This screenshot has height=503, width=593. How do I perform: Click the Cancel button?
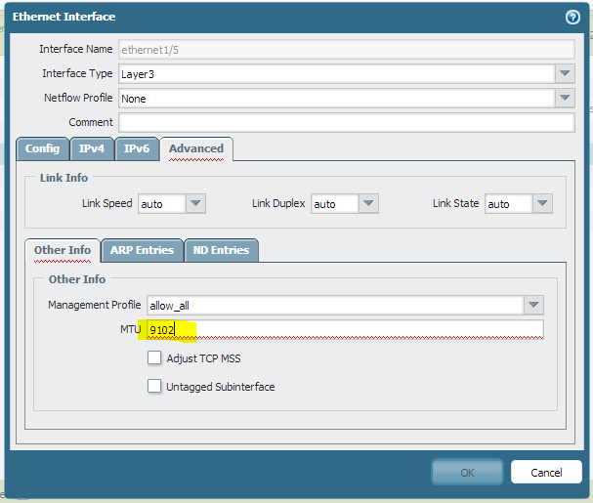coord(546,472)
